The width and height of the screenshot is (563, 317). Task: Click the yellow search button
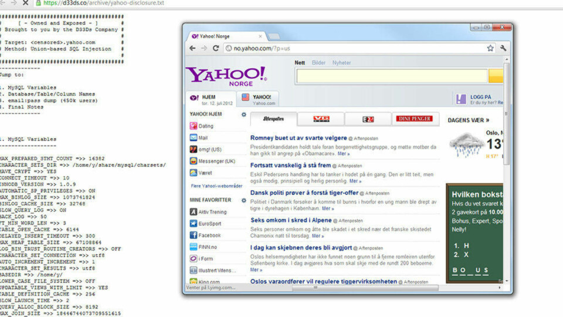(496, 76)
